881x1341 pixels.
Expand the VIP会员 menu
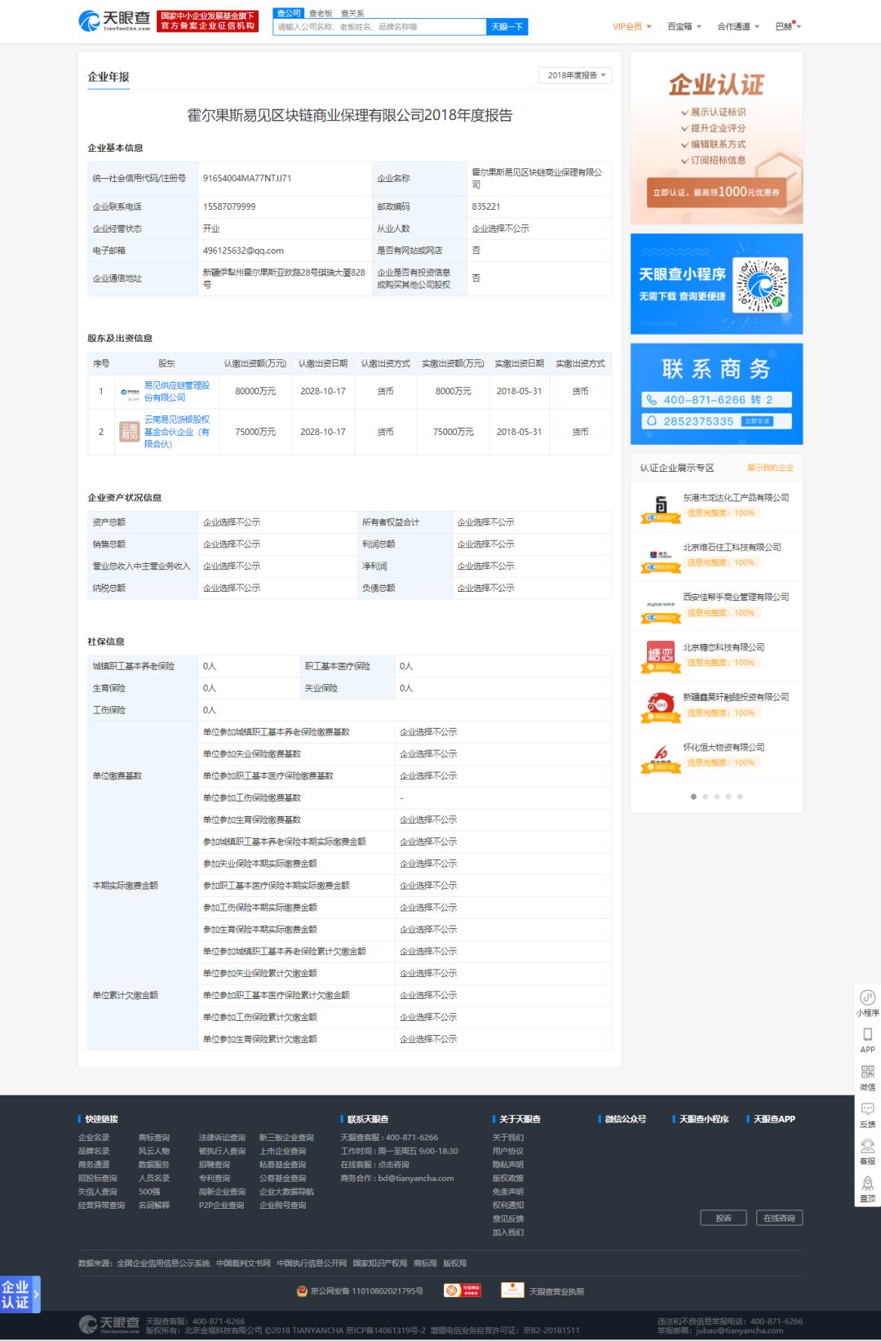(x=632, y=27)
